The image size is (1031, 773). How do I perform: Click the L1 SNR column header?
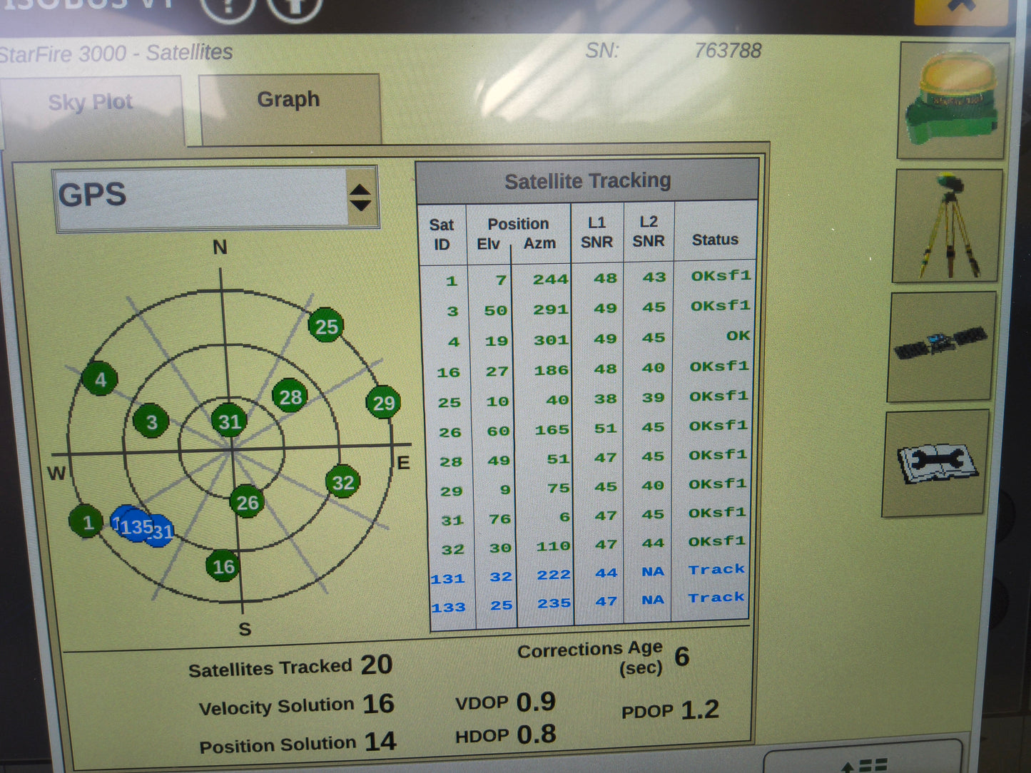click(x=596, y=232)
